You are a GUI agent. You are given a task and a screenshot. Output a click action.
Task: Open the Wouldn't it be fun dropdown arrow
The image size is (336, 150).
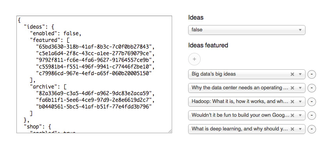click(300, 116)
